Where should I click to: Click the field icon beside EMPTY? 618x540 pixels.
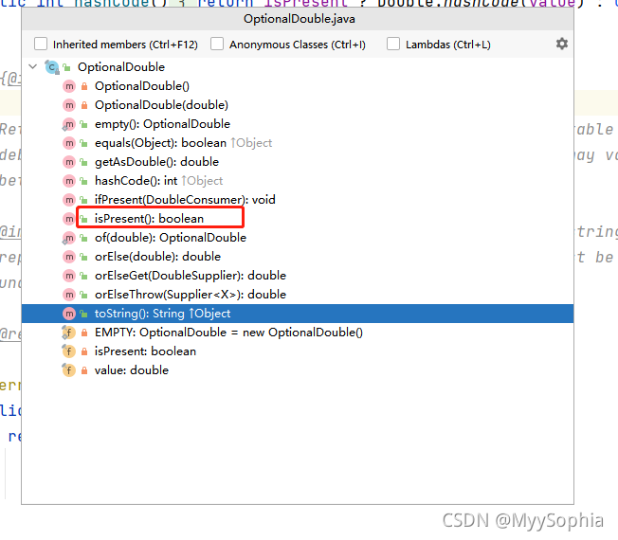(x=69, y=333)
